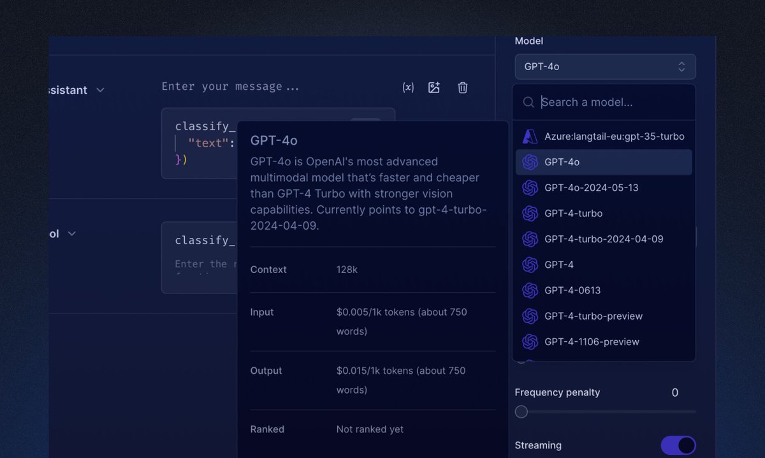Click OpenAI icon beside GPT-4-1106-preview
Image resolution: width=765 pixels, height=458 pixels.
coord(530,342)
